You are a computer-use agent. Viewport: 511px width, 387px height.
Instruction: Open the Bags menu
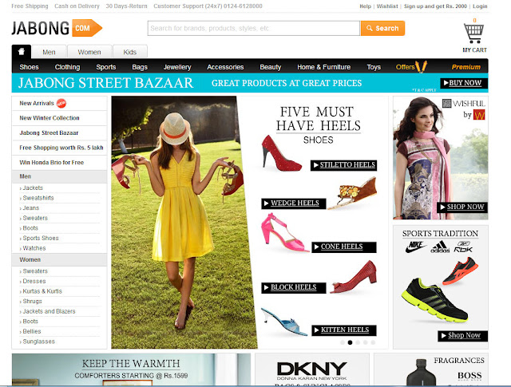[x=140, y=67]
